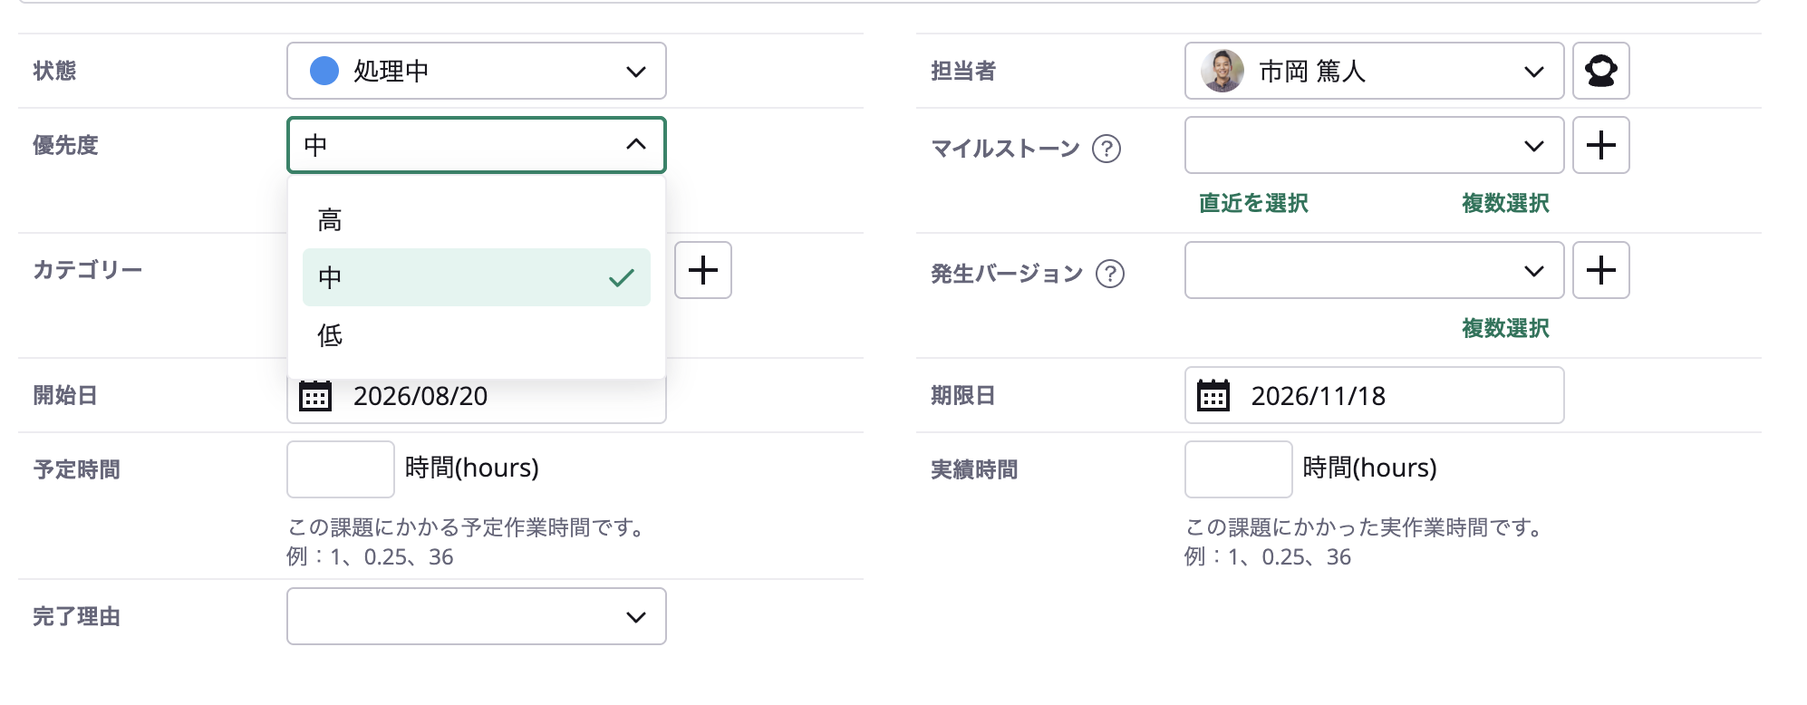Open the calendar icon for 期限日
The image size is (1807, 705).
tap(1213, 396)
